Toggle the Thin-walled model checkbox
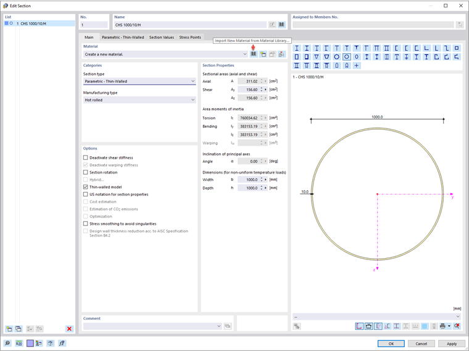The image size is (469, 352). point(86,187)
